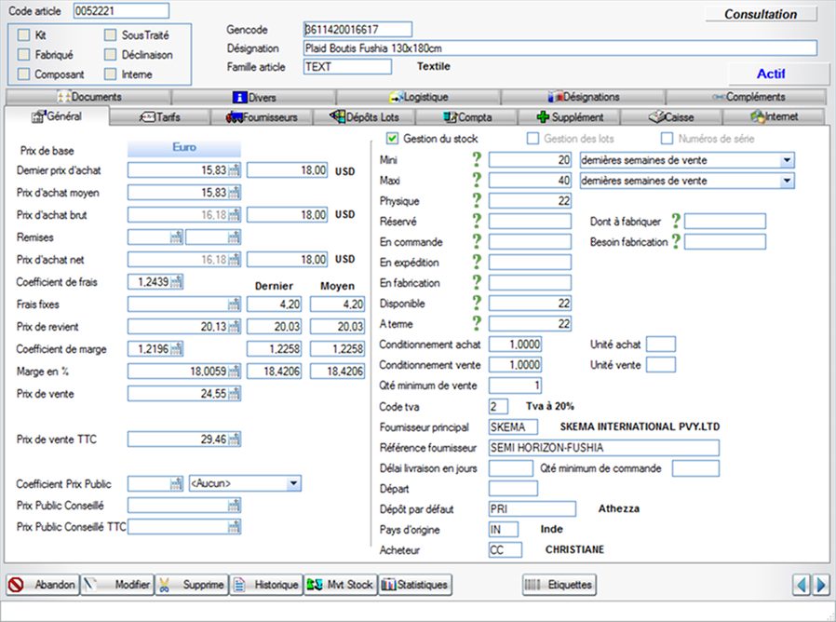Image resolution: width=836 pixels, height=622 pixels.
Task: Open Maxi 'dernières semaines de vente' dropdown
Action: coord(787,181)
